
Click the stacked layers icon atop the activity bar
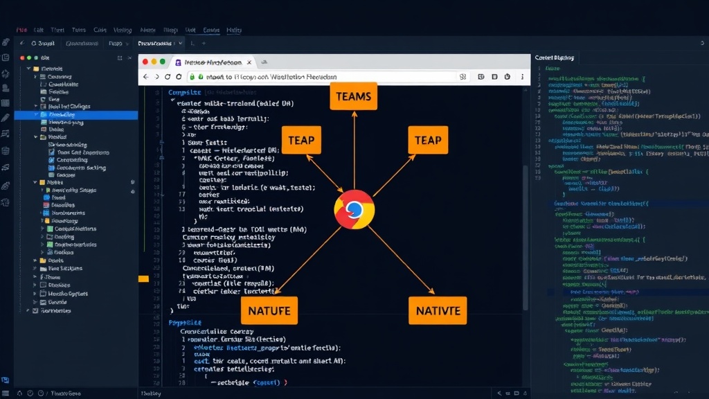pyautogui.click(x=6, y=42)
